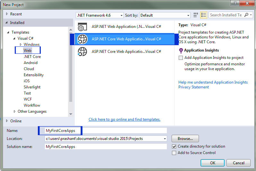Image resolution: width=256 pixels, height=171 pixels.
Task: Expand the Online section
Action: [x=7, y=121]
